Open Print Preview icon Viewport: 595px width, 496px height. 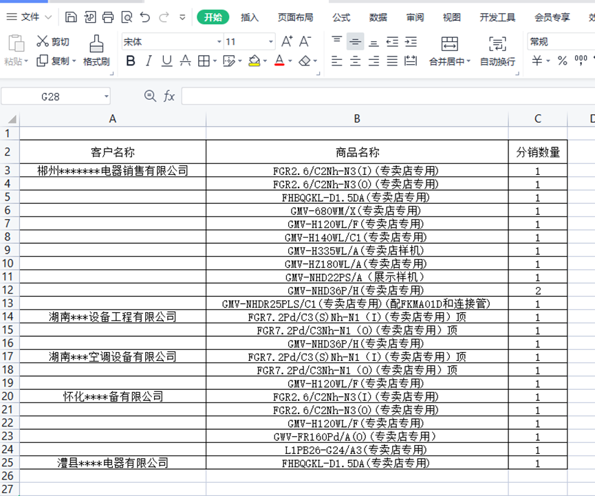point(127,17)
